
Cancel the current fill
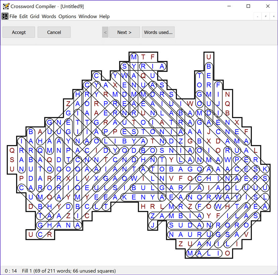click(x=54, y=32)
